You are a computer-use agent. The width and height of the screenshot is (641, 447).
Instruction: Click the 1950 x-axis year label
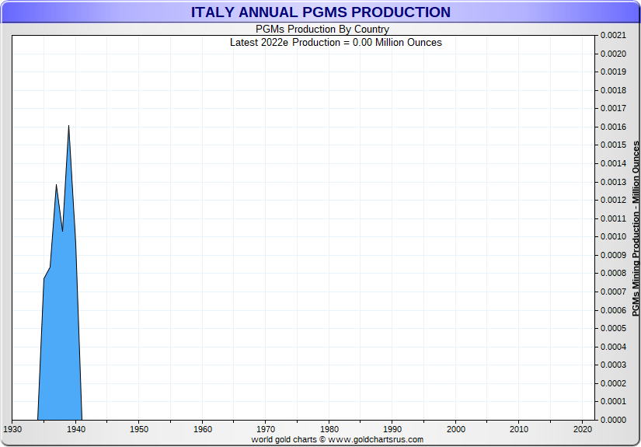click(138, 429)
